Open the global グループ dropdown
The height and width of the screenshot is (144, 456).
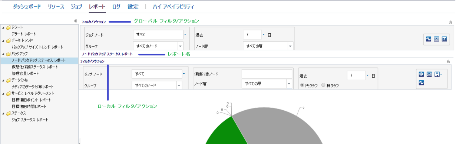tap(180, 46)
